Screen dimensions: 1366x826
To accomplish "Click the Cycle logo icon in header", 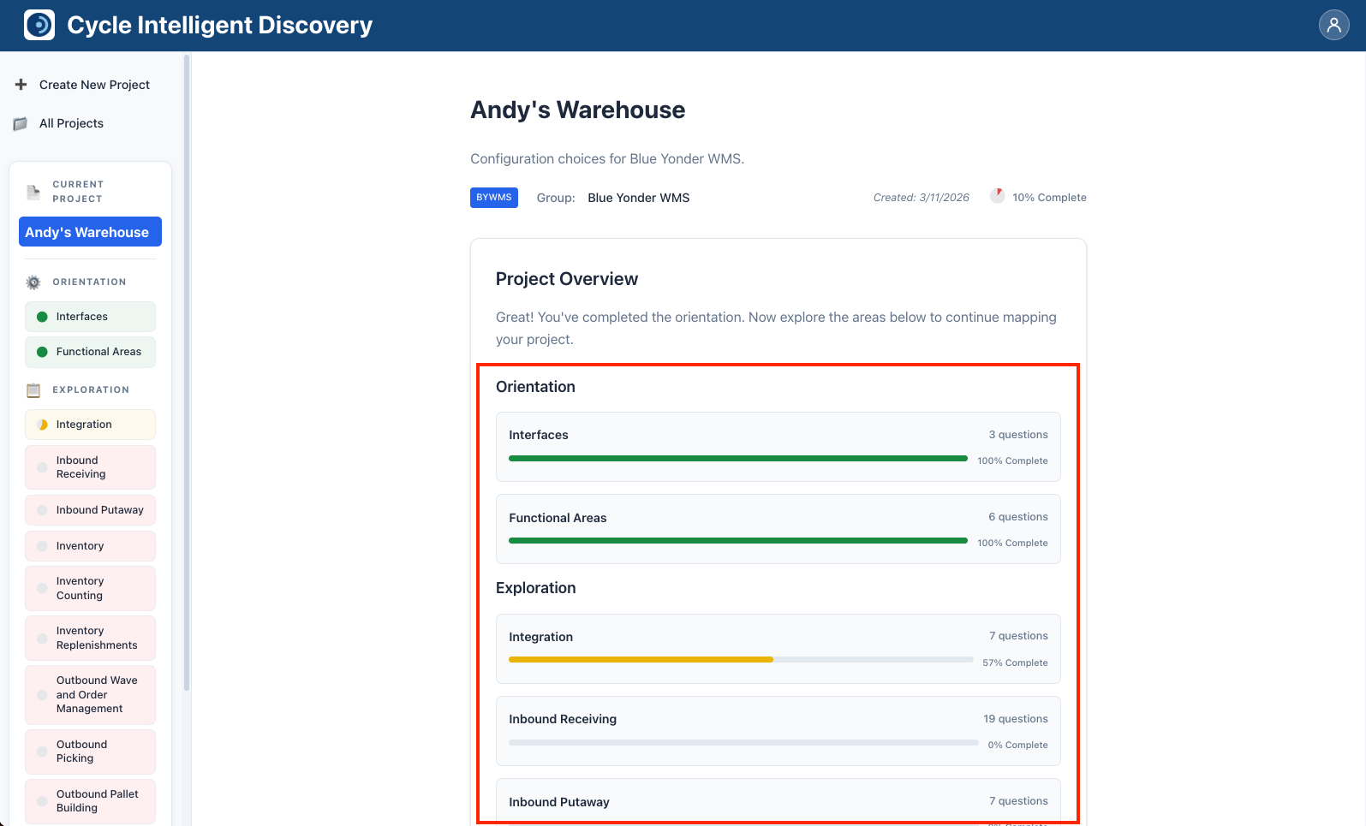I will (39, 25).
